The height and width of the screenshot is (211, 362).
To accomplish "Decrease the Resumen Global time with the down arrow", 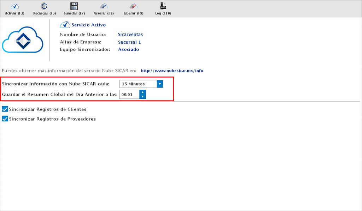I will click(x=142, y=97).
